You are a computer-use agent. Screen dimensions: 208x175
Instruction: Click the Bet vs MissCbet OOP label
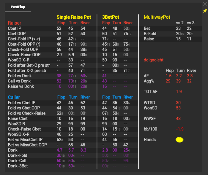click(27, 145)
